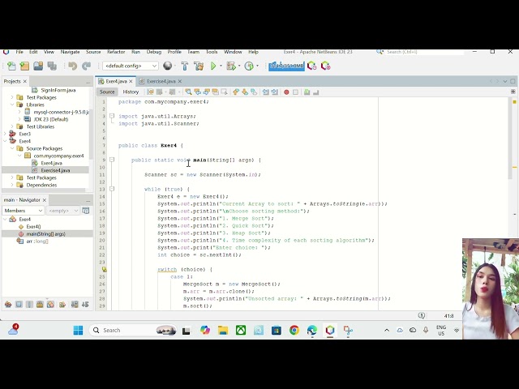Screen dimensions: 519x389
Task: Click the Build Project hammer icon
Action: tap(184, 66)
